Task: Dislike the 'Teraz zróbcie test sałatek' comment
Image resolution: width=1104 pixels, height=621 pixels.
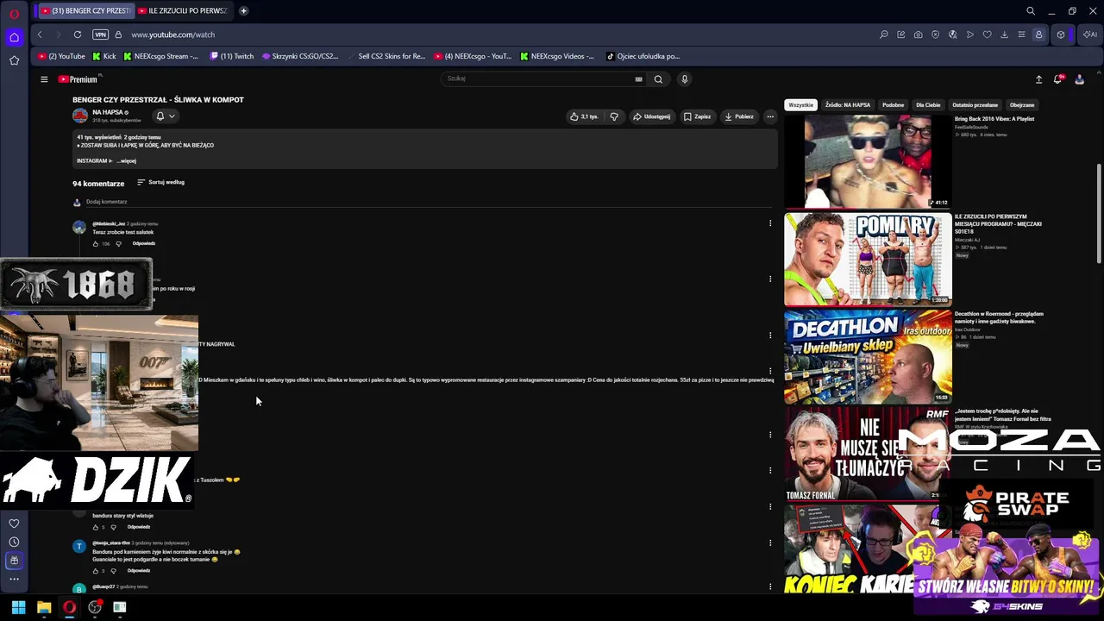Action: (x=118, y=244)
